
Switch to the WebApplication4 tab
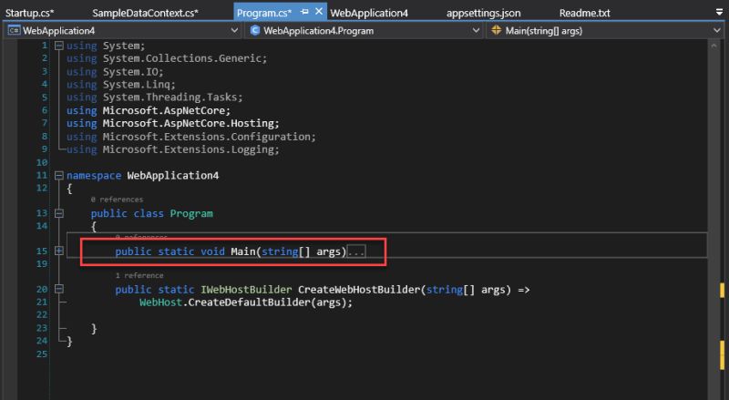pyautogui.click(x=369, y=13)
